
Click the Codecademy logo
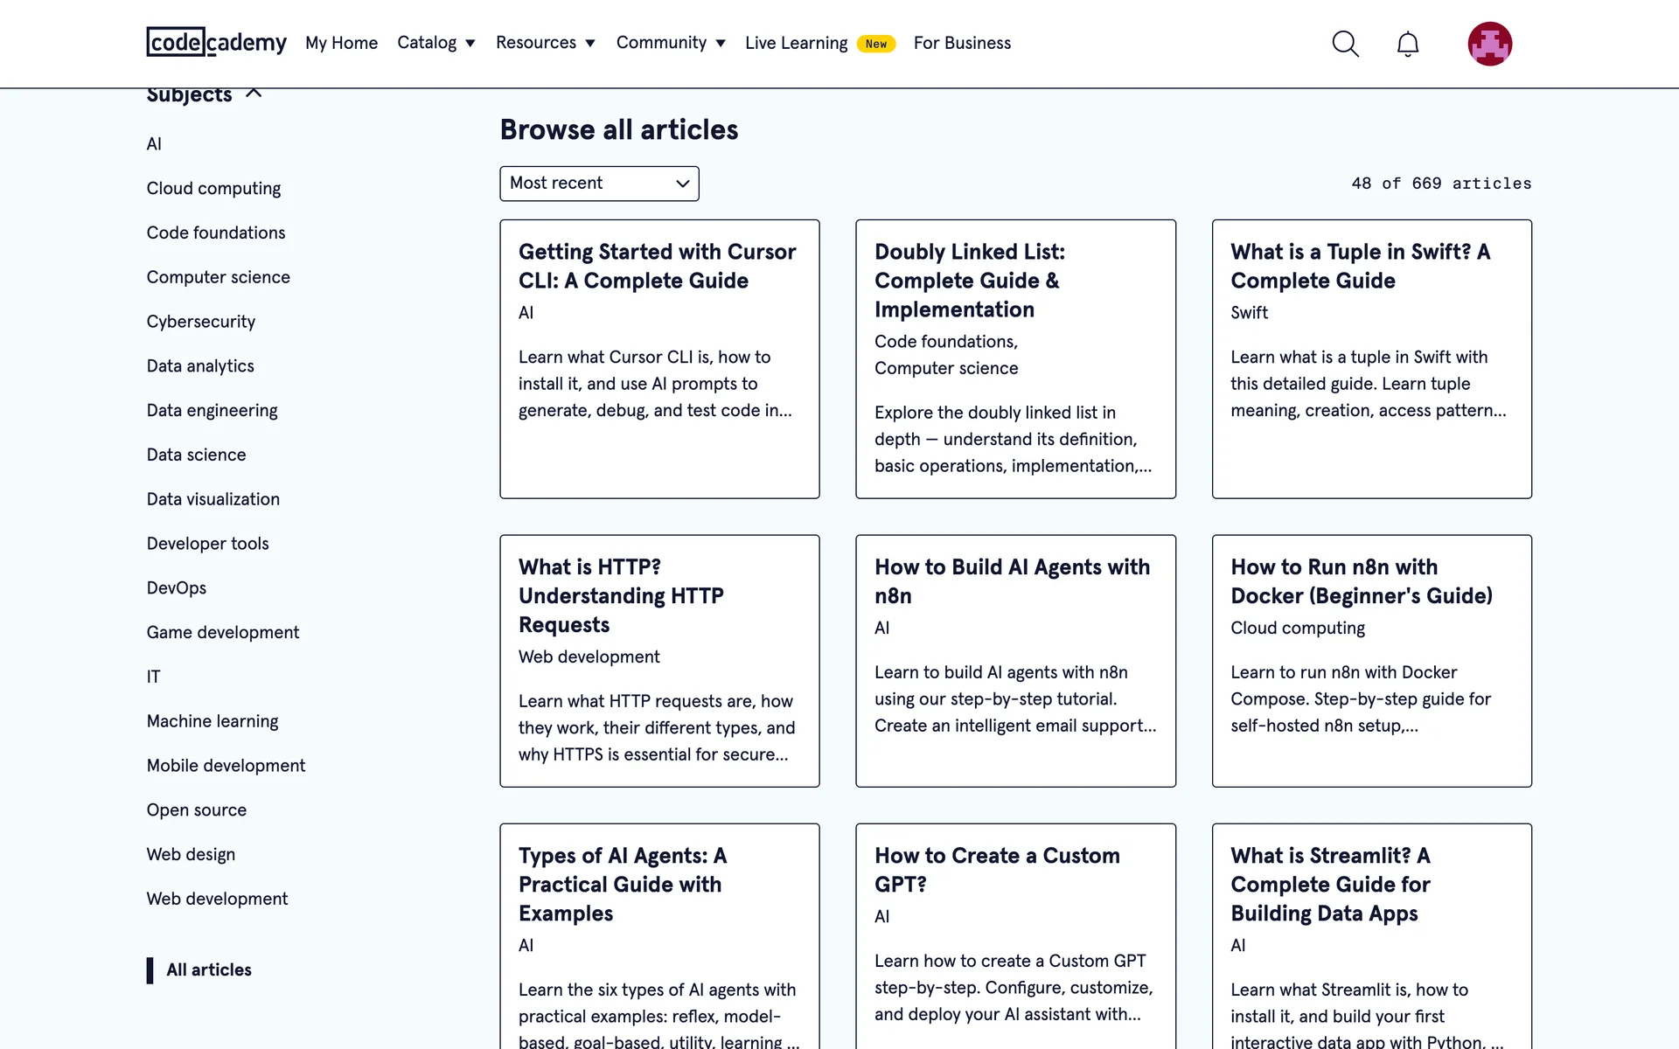click(216, 42)
